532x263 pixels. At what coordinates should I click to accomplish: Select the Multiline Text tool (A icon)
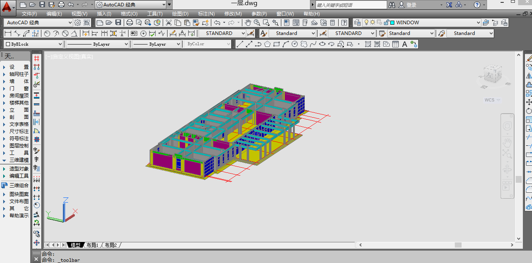pos(405,44)
